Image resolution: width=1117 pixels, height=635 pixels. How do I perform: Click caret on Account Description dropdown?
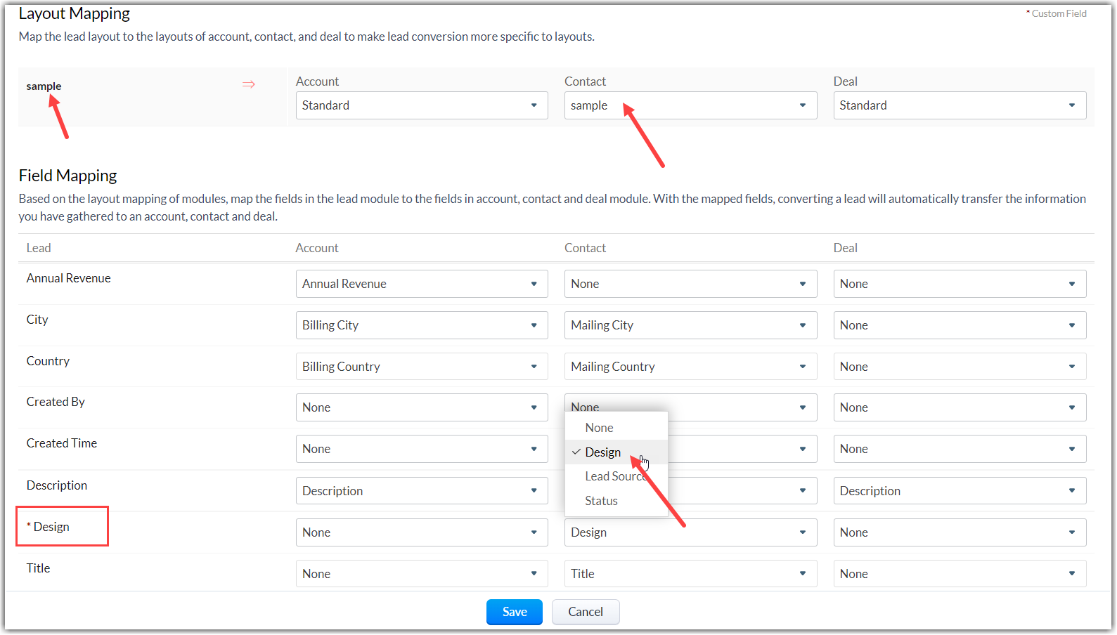coord(534,491)
